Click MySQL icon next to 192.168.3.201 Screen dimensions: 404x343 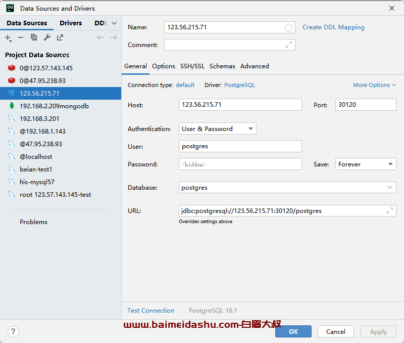coord(12,118)
